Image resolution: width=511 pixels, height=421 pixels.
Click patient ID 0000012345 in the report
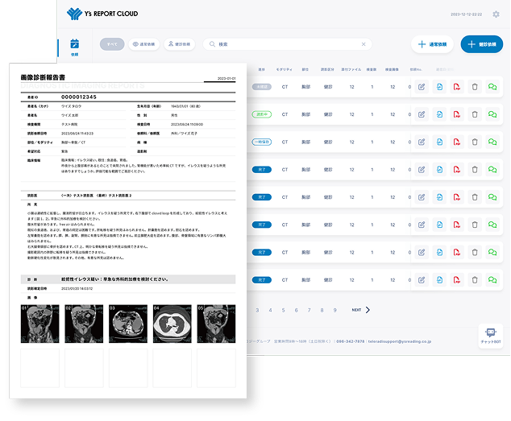click(x=78, y=97)
